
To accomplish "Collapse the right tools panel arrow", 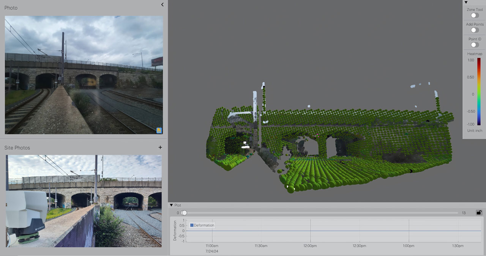I will pyautogui.click(x=466, y=2).
